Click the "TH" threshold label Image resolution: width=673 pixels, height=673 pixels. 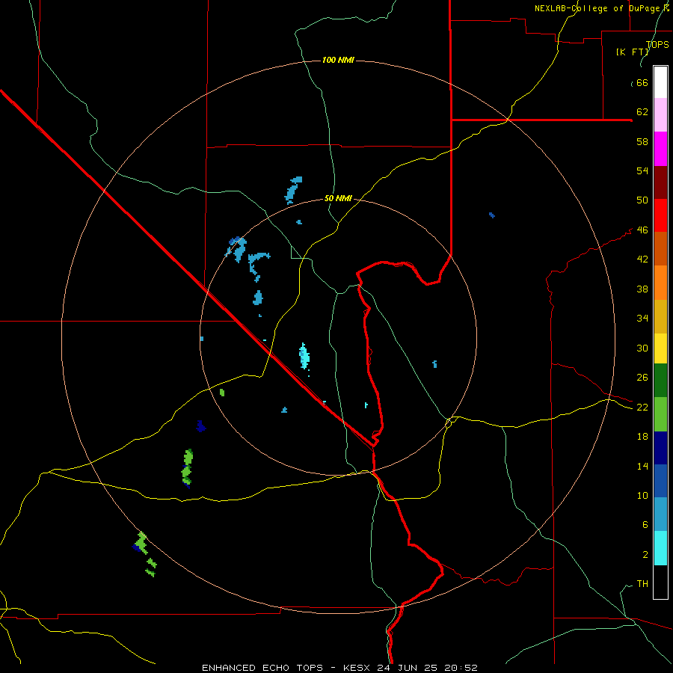[x=642, y=584]
